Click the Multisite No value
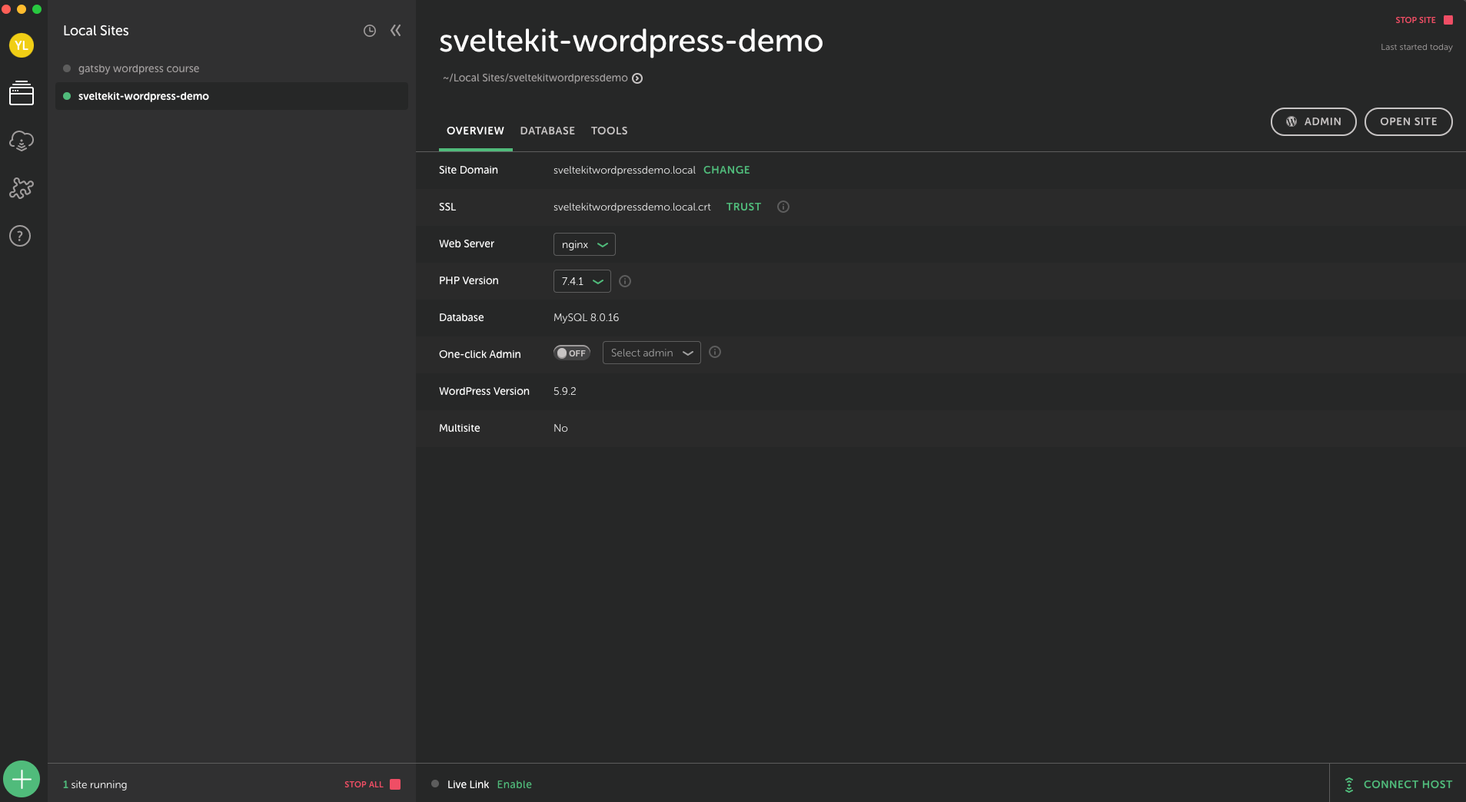This screenshot has width=1466, height=802. pos(560,428)
